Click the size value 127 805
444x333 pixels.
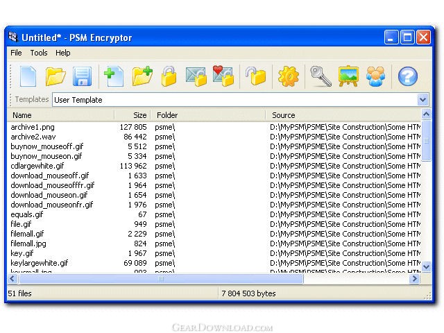point(133,127)
